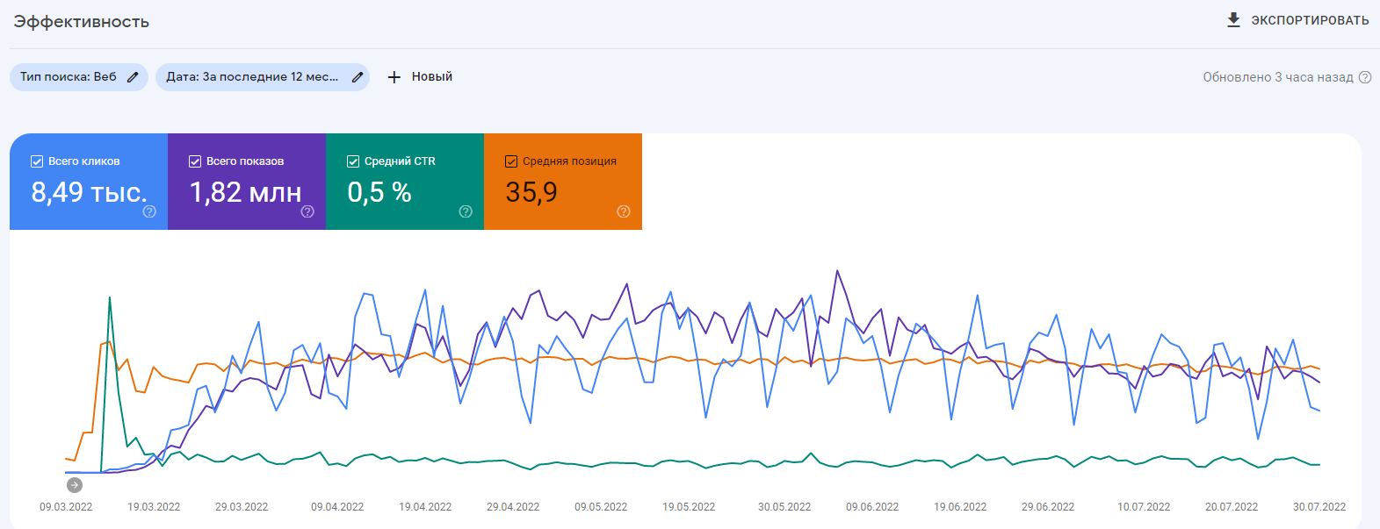Uncheck the Всего кликов checkbox
The image size is (1380, 529).
pyautogui.click(x=37, y=161)
